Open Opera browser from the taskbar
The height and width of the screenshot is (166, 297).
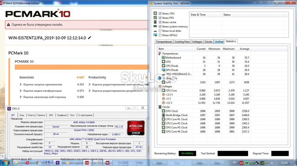[x=28, y=163]
